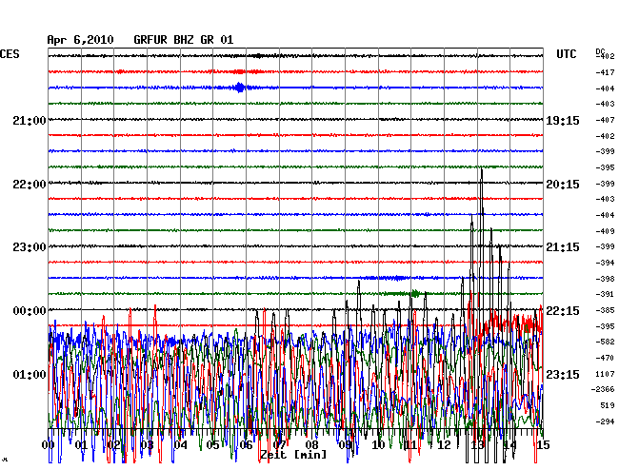
Task: Click minute label 08 on the Zeit axis
Action: [312, 445]
